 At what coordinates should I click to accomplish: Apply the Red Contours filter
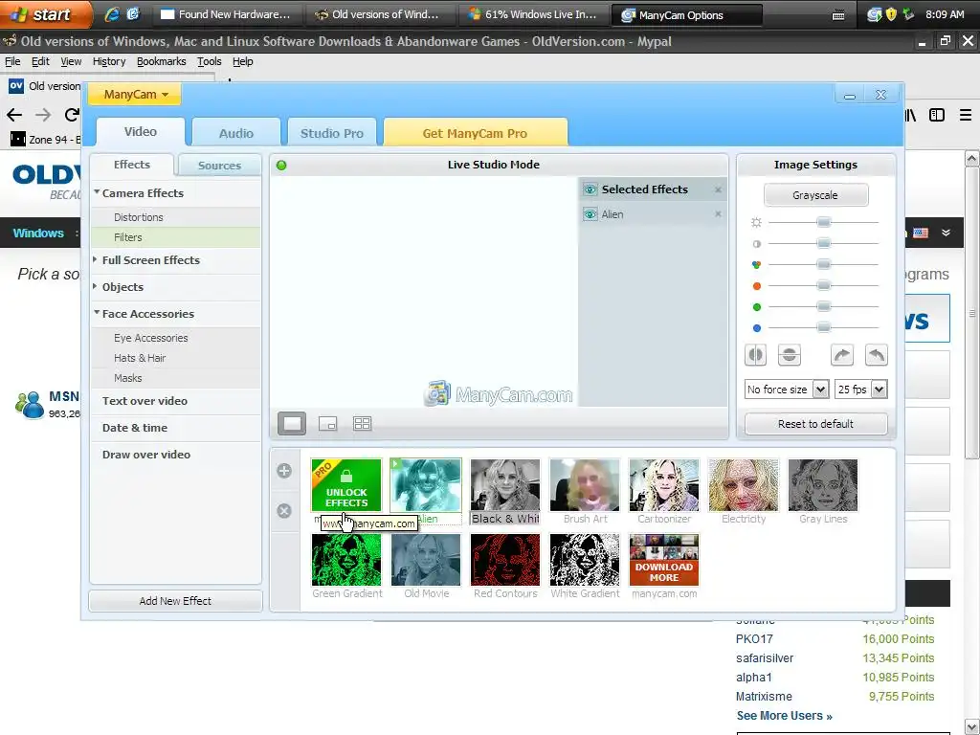505,559
